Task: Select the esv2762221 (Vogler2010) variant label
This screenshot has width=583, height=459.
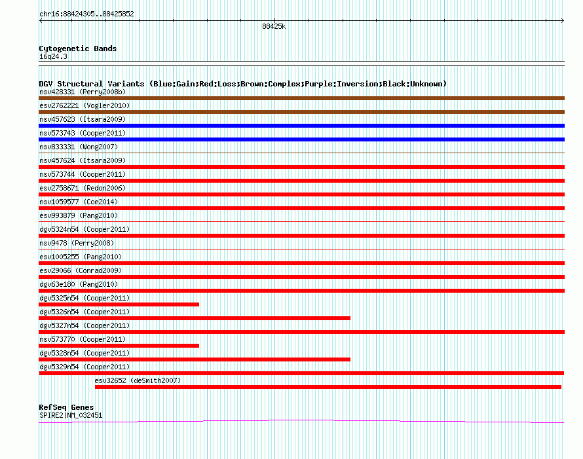Action: tap(85, 105)
